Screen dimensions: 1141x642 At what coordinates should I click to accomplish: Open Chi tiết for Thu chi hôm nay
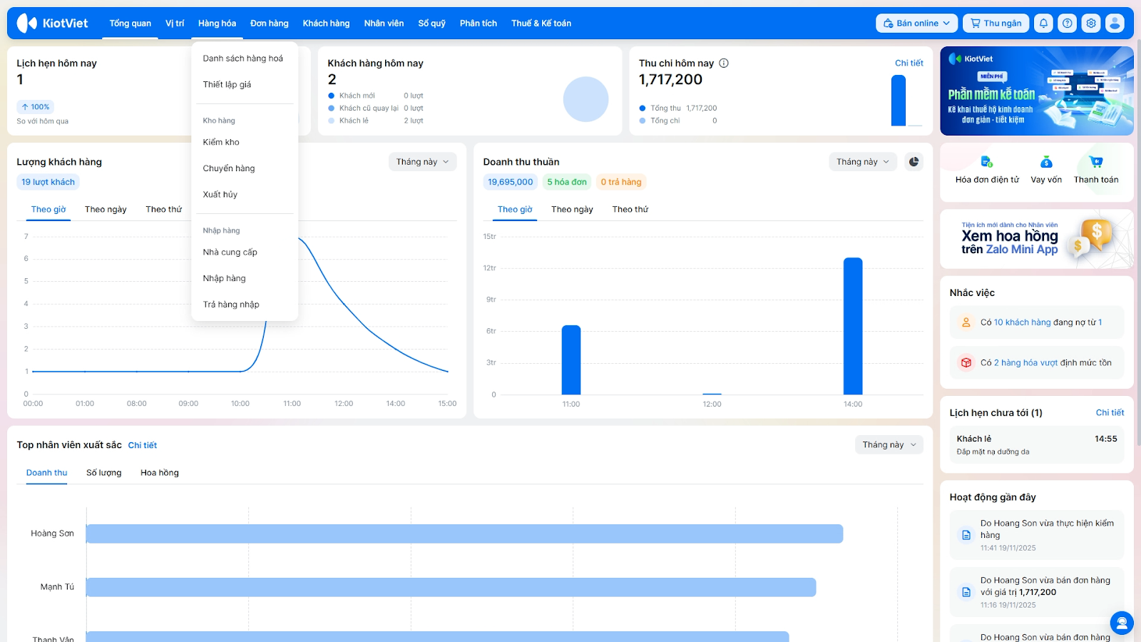tap(909, 63)
